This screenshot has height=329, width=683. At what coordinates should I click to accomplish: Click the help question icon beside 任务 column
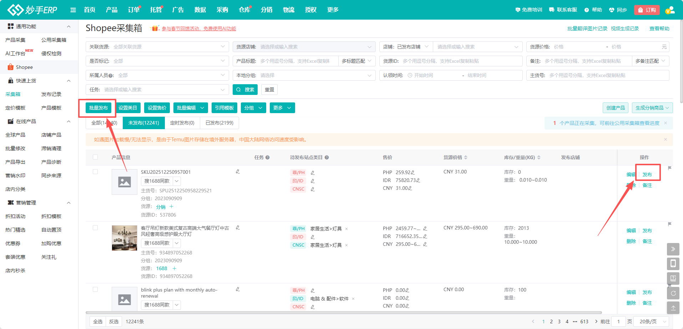point(267,157)
